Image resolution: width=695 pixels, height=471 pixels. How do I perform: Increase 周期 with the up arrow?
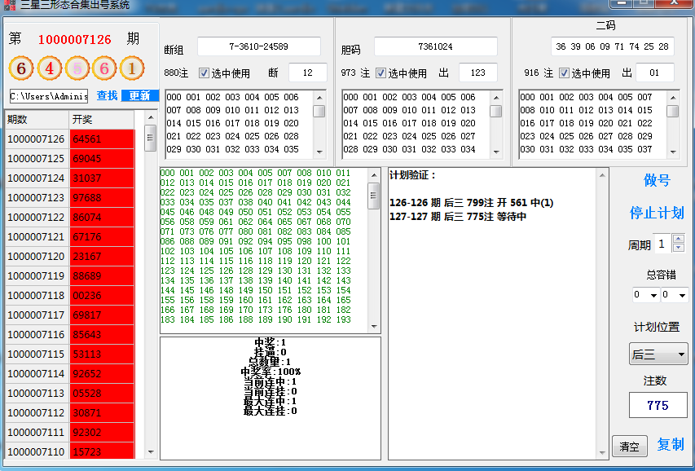click(678, 240)
